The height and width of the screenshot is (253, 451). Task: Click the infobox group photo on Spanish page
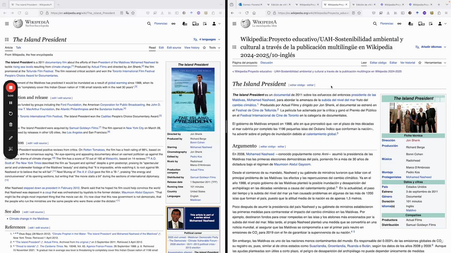(413, 118)
